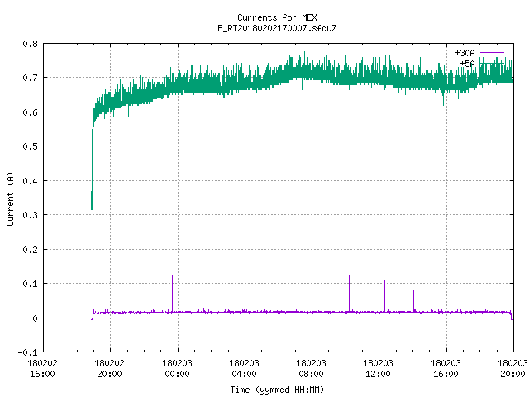Click the 0.6 y-axis tick label

point(30,112)
